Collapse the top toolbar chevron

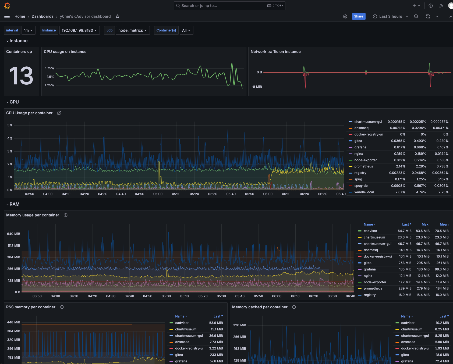451,16
